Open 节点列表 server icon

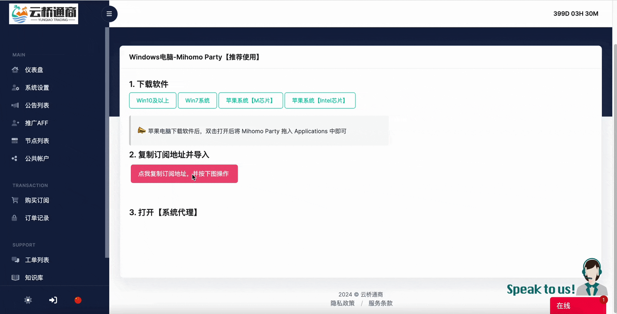pyautogui.click(x=15, y=141)
